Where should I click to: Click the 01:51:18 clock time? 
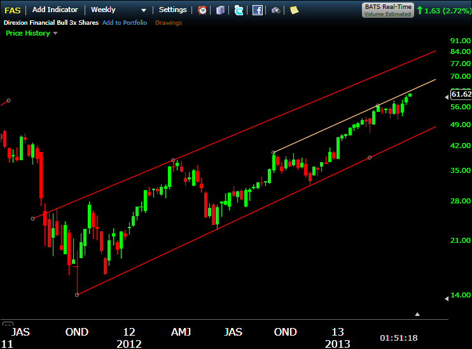pos(399,338)
